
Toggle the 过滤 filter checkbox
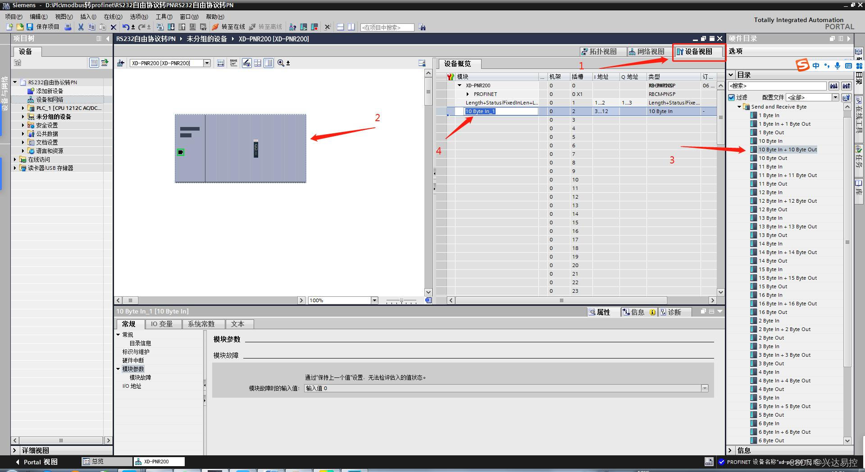(x=732, y=97)
